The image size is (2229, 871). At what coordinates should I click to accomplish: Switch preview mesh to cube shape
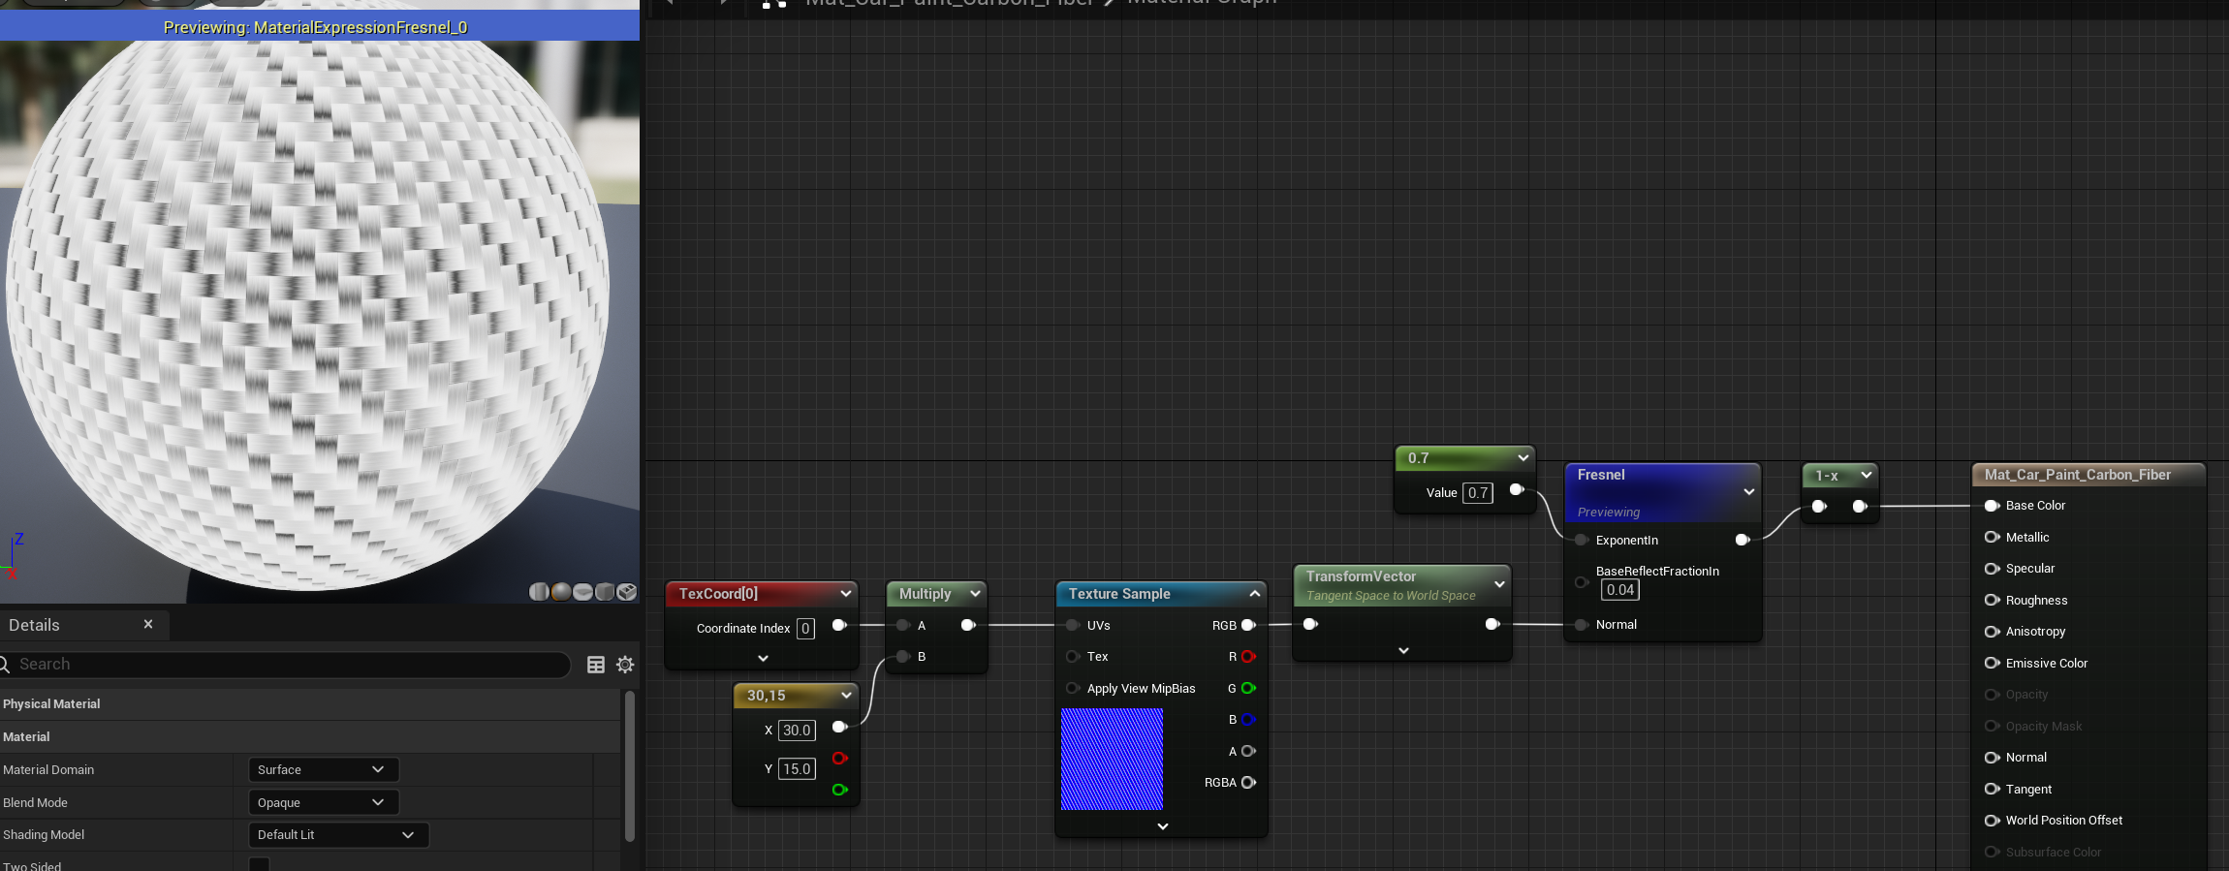[x=605, y=592]
